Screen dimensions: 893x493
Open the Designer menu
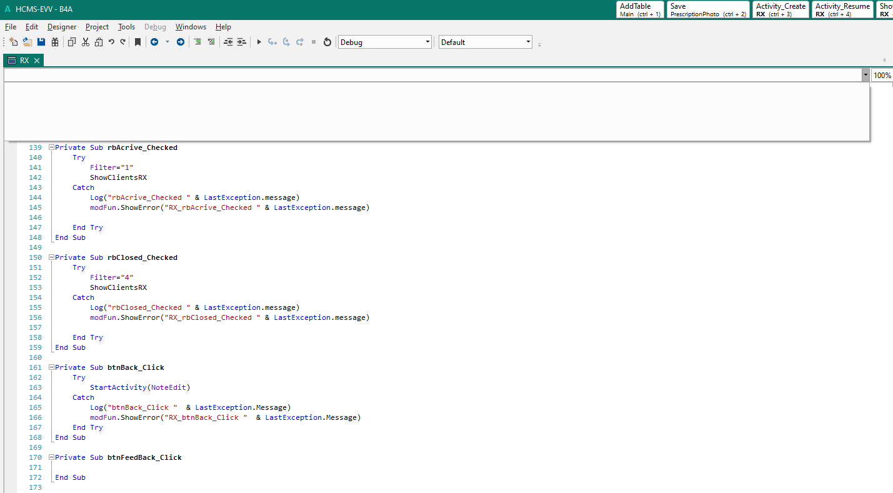coord(62,27)
